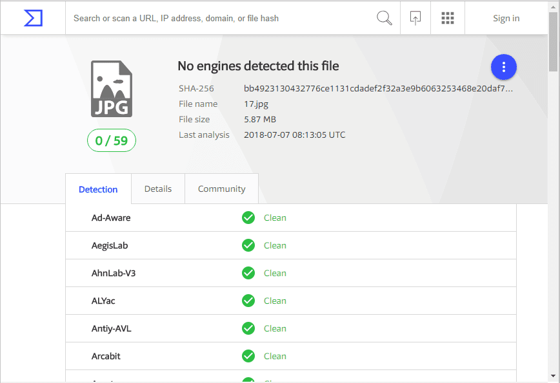
Task: Click the Clean result for Antiy-AVL
Action: (x=275, y=328)
